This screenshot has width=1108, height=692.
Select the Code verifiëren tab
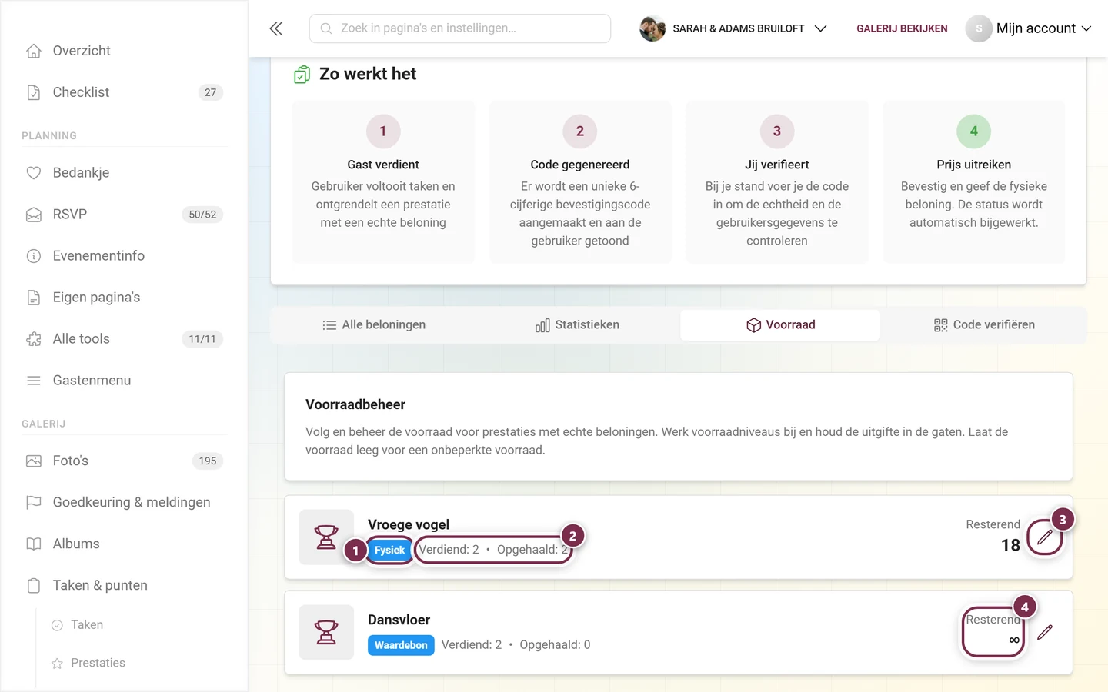(983, 324)
